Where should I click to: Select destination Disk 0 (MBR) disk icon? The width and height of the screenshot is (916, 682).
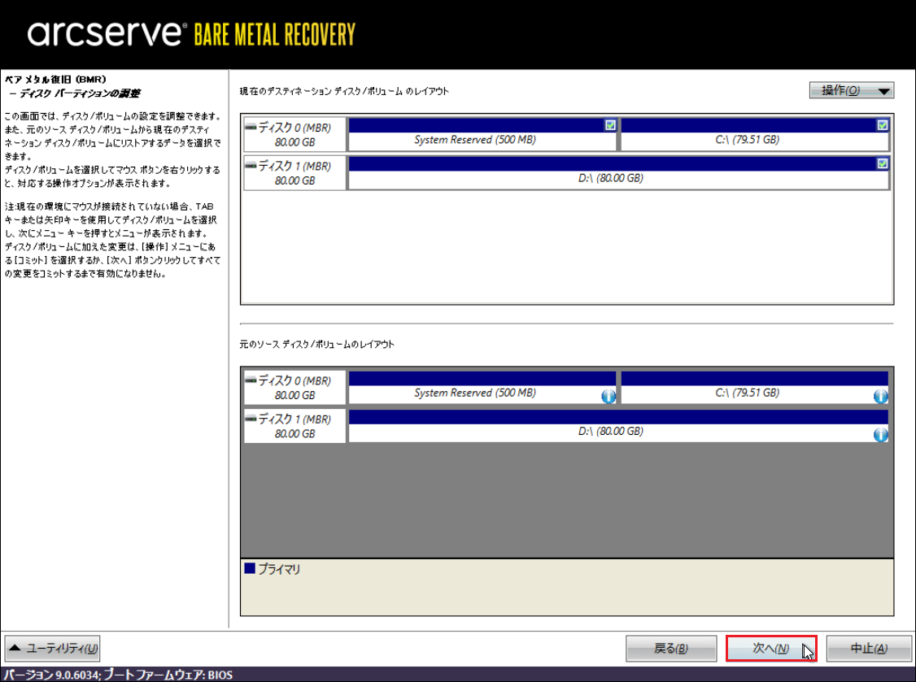point(251,127)
